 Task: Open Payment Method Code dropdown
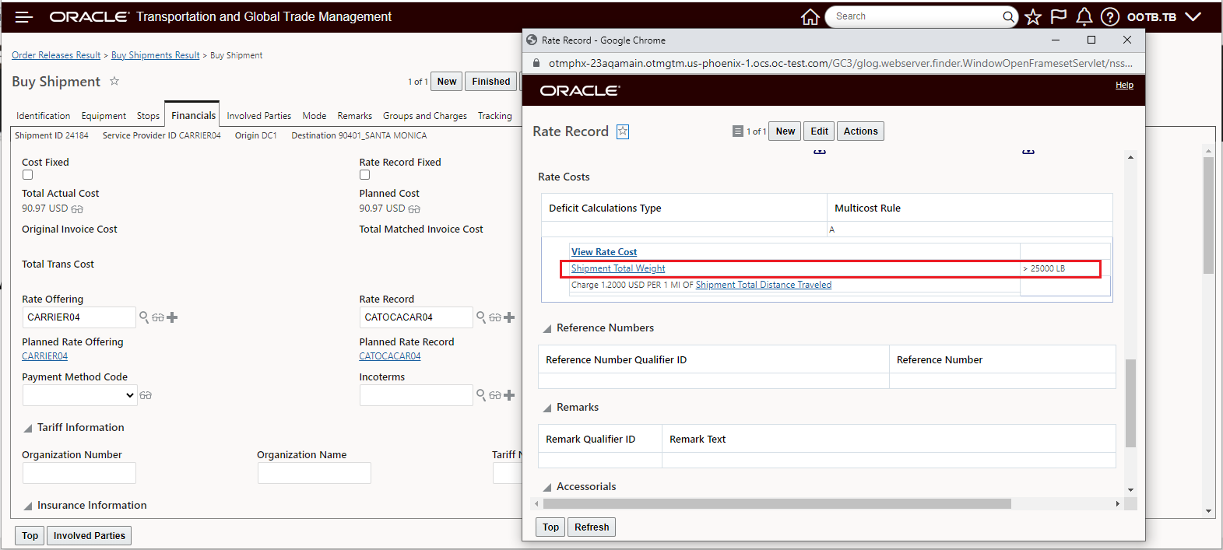(x=79, y=395)
